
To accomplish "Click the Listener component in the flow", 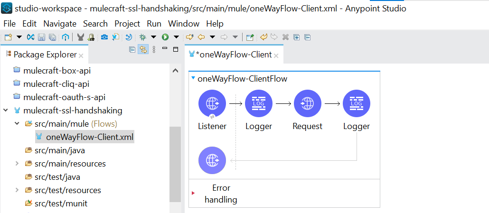I will tap(212, 103).
